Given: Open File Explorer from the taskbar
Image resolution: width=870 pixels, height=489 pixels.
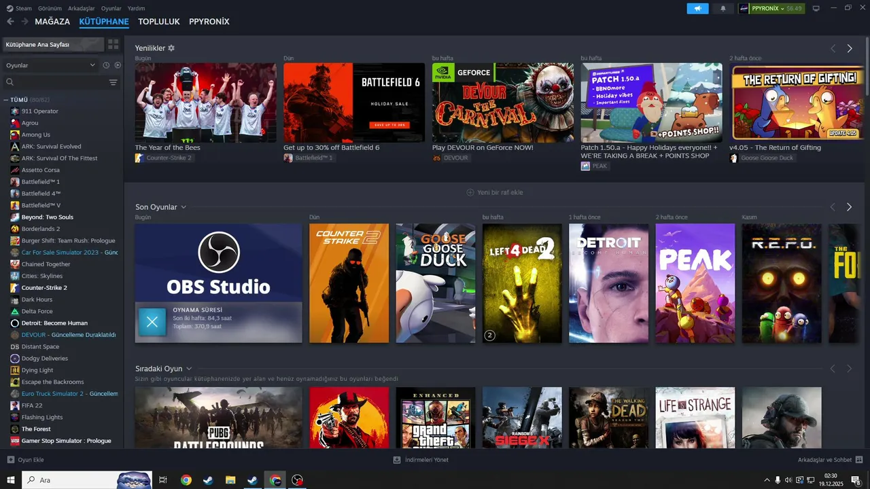Looking at the screenshot, I should coord(230,480).
